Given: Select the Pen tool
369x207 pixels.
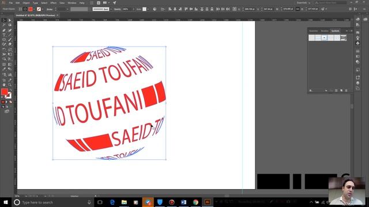Looking at the screenshot, I should click(x=4, y=30).
